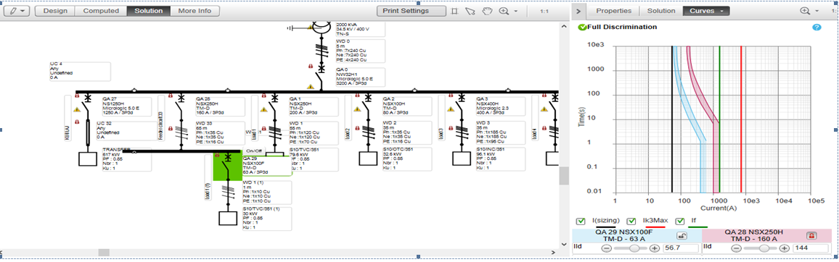Open the Properties tab

[614, 11]
